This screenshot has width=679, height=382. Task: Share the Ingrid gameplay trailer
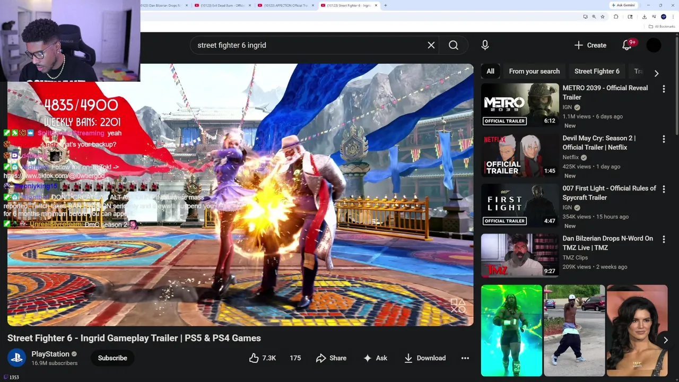click(331, 358)
